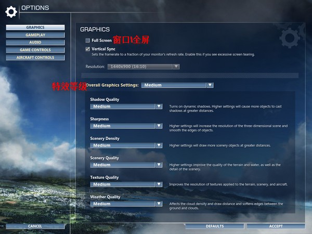Expand the Weather Quality dropdown arrow
Screen dimensions: 312x234
pyautogui.click(x=159, y=204)
